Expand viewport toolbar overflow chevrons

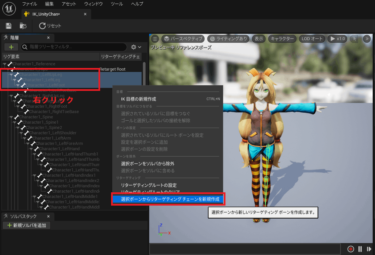click(x=367, y=39)
